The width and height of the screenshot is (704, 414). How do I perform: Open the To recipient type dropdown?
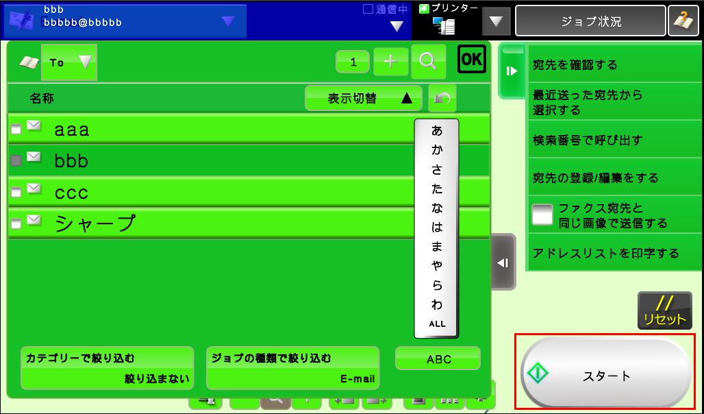(x=70, y=62)
